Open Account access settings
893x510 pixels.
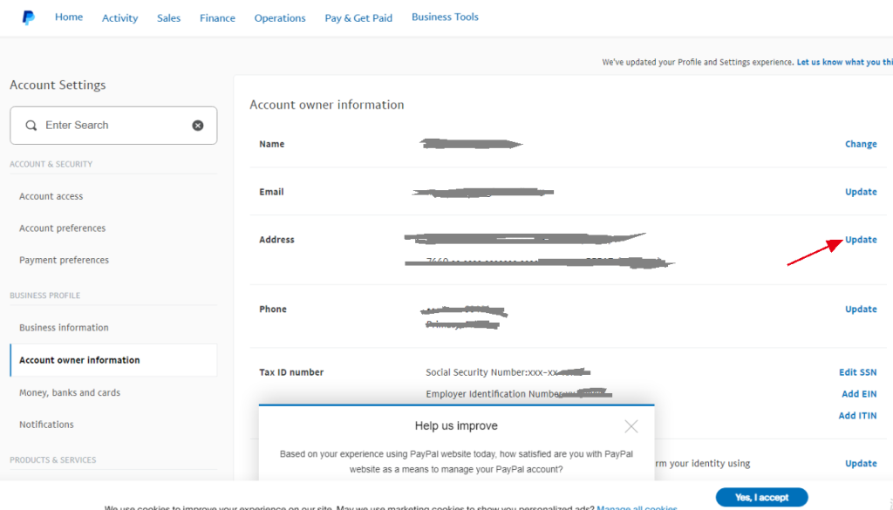coord(51,196)
